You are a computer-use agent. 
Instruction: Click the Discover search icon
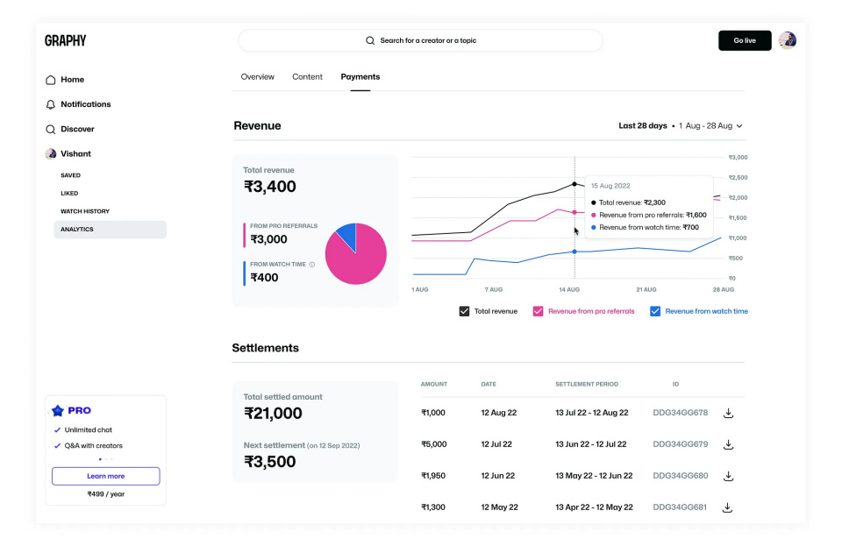tap(51, 129)
